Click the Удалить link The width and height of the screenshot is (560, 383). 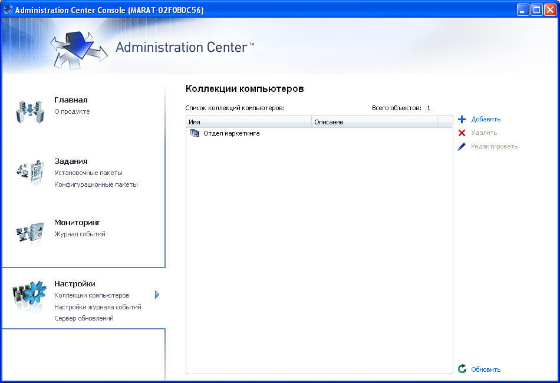pyautogui.click(x=484, y=133)
